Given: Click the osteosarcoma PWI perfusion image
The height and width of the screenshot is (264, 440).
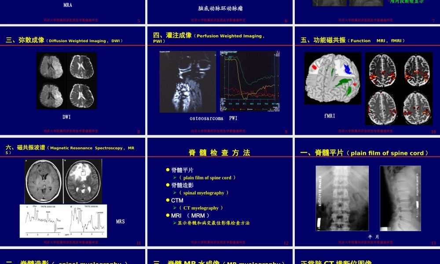Looking at the screenshot, I should (188, 81).
